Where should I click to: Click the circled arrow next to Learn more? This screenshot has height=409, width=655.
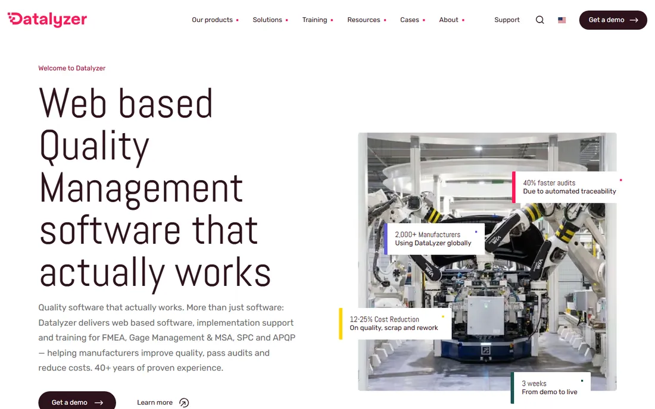(184, 402)
